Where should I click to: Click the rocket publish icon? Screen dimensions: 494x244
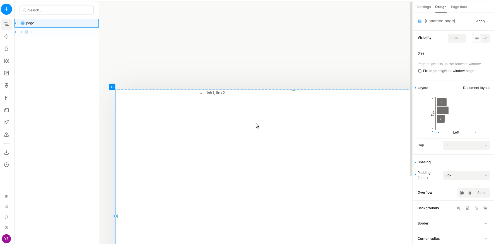(6, 122)
